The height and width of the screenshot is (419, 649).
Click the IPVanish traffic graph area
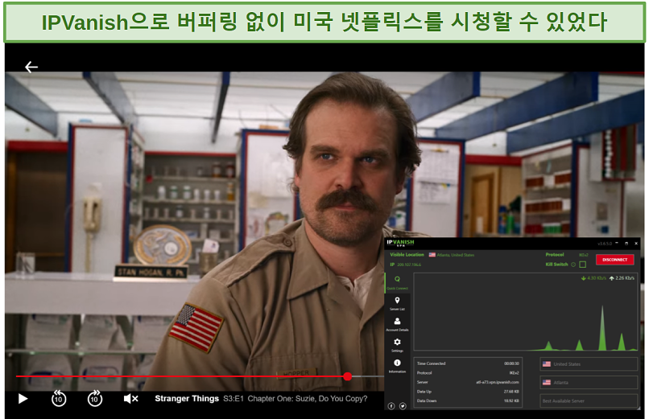[x=526, y=312]
